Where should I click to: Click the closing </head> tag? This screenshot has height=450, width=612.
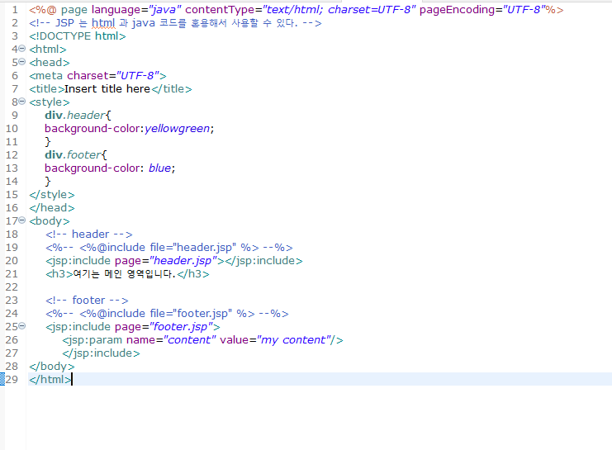pyautogui.click(x=52, y=208)
